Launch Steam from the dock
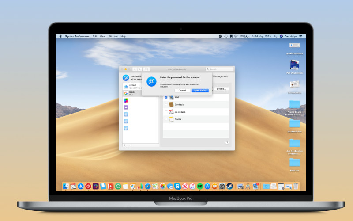Viewport: 353px width, 221px height. click(229, 186)
